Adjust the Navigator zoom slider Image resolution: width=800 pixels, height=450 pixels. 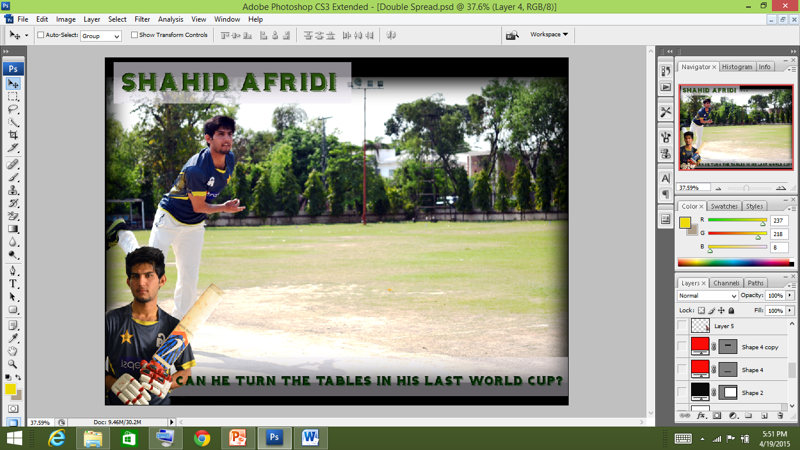(x=747, y=188)
